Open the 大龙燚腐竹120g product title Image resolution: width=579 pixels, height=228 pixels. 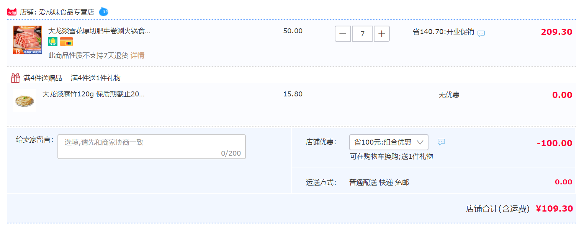93,94
